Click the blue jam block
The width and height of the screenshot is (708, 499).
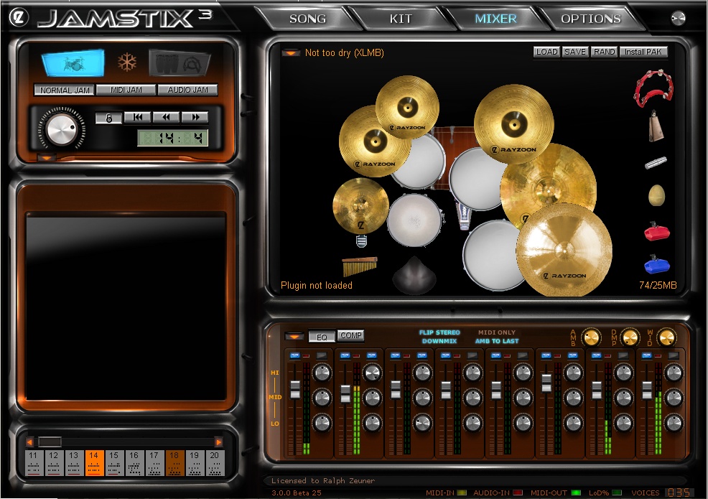pyautogui.click(x=656, y=266)
